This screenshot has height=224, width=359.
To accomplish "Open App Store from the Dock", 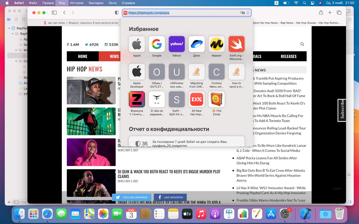I will [x=271, y=214].
